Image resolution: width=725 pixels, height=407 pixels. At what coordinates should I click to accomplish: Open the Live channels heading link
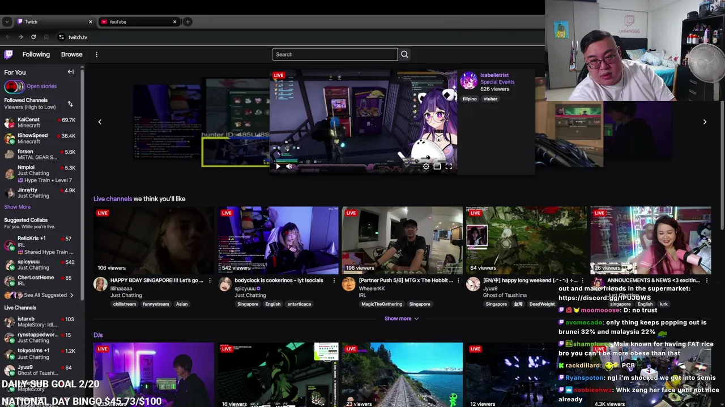(x=113, y=199)
